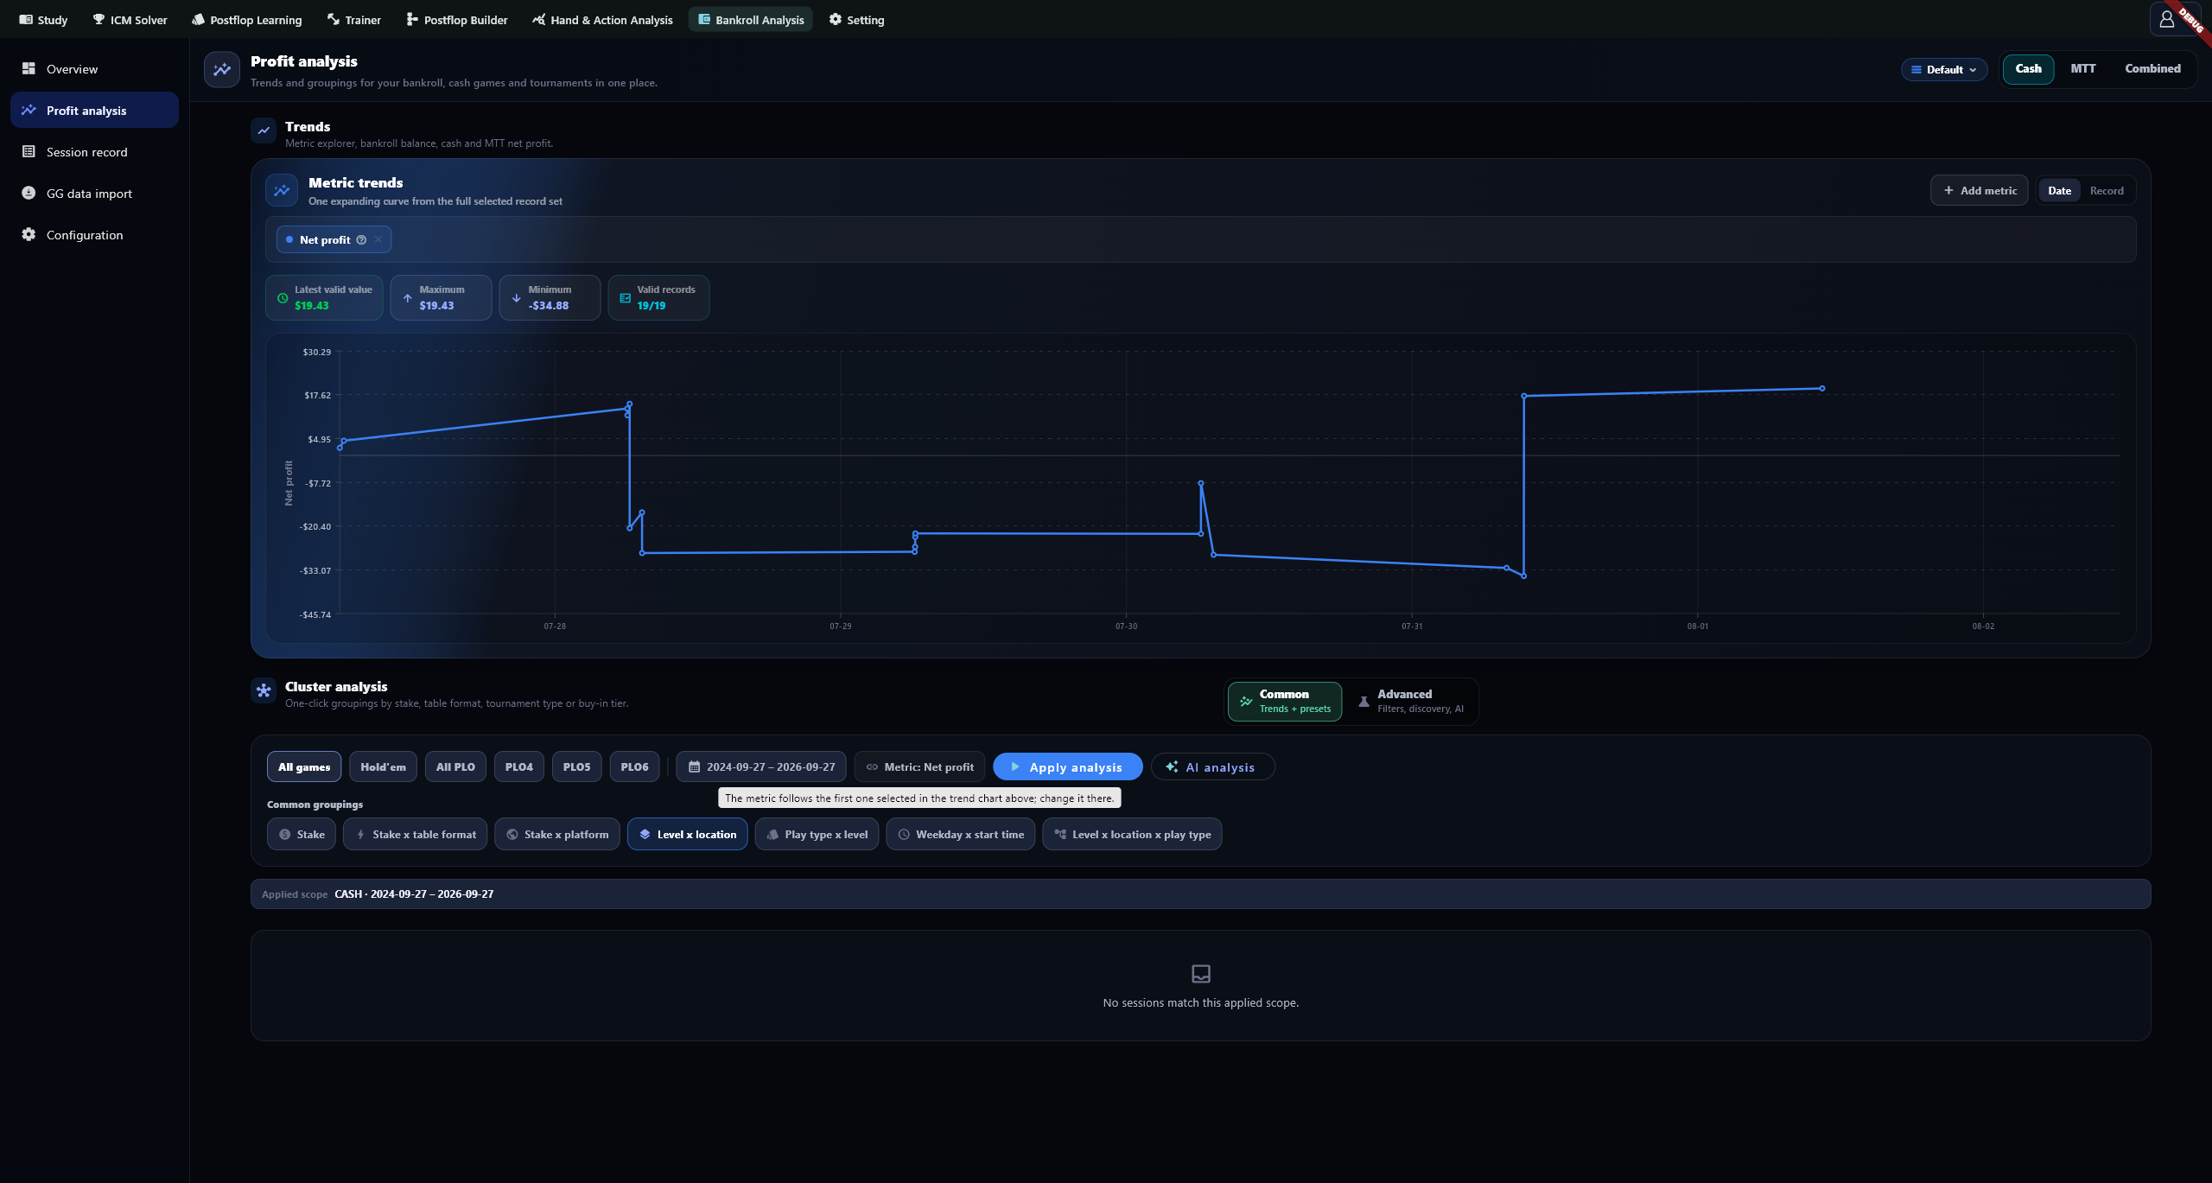Open the ICM Solver tab
Viewport: 2212px width, 1183px height.
130,19
